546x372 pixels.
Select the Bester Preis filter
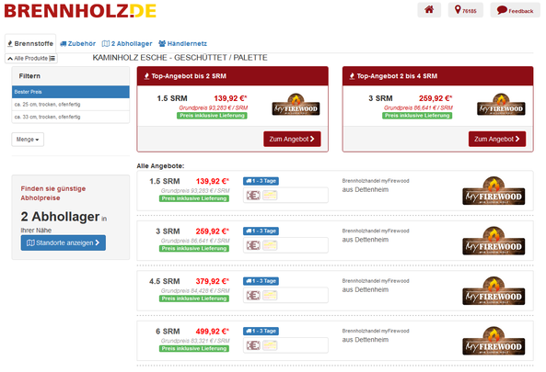point(71,92)
